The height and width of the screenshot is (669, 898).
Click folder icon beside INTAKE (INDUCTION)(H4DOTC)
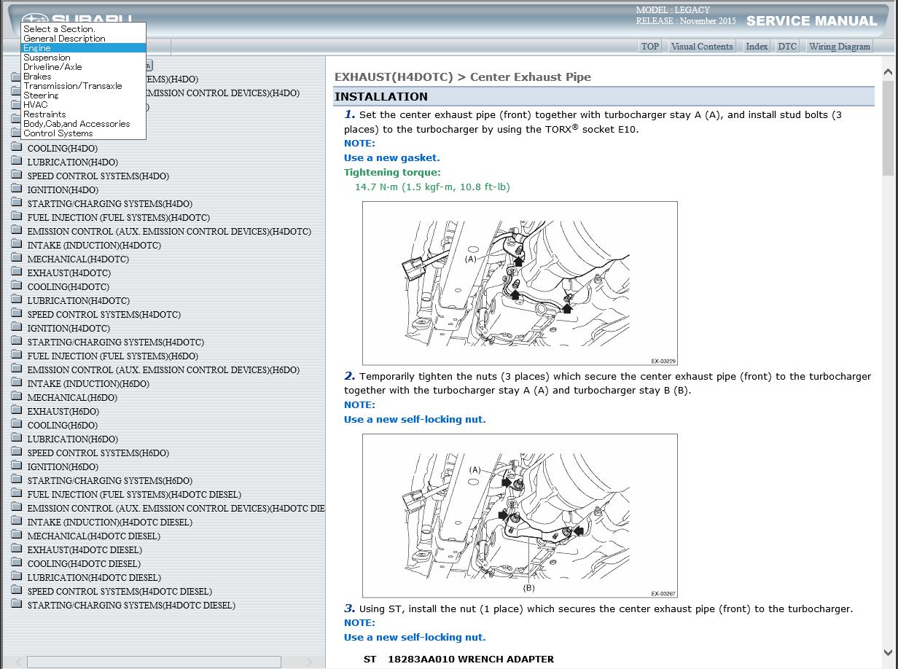pyautogui.click(x=16, y=245)
